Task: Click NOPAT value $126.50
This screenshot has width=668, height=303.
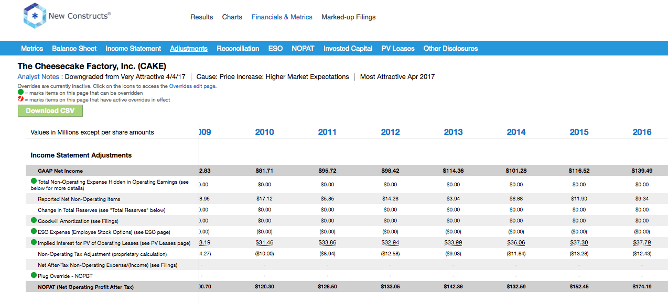Action: pyautogui.click(x=328, y=287)
